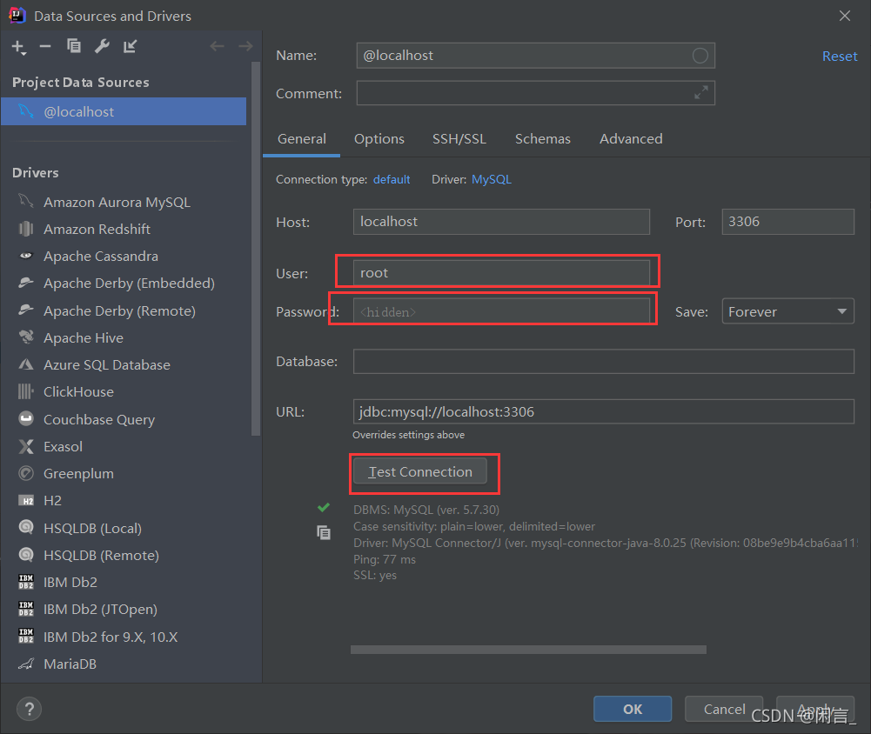
Task: Go forward with the right arrow
Action: 245,46
